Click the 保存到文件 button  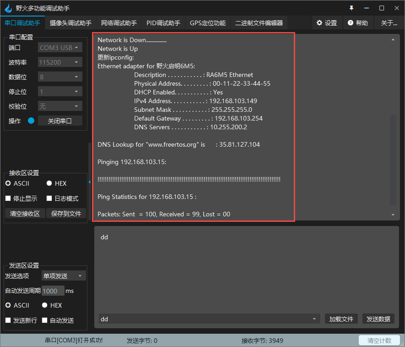pyautogui.click(x=66, y=214)
